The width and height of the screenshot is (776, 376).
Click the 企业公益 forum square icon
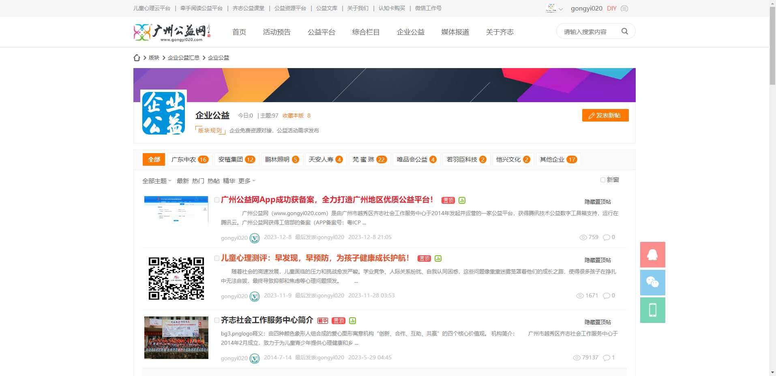point(163,113)
